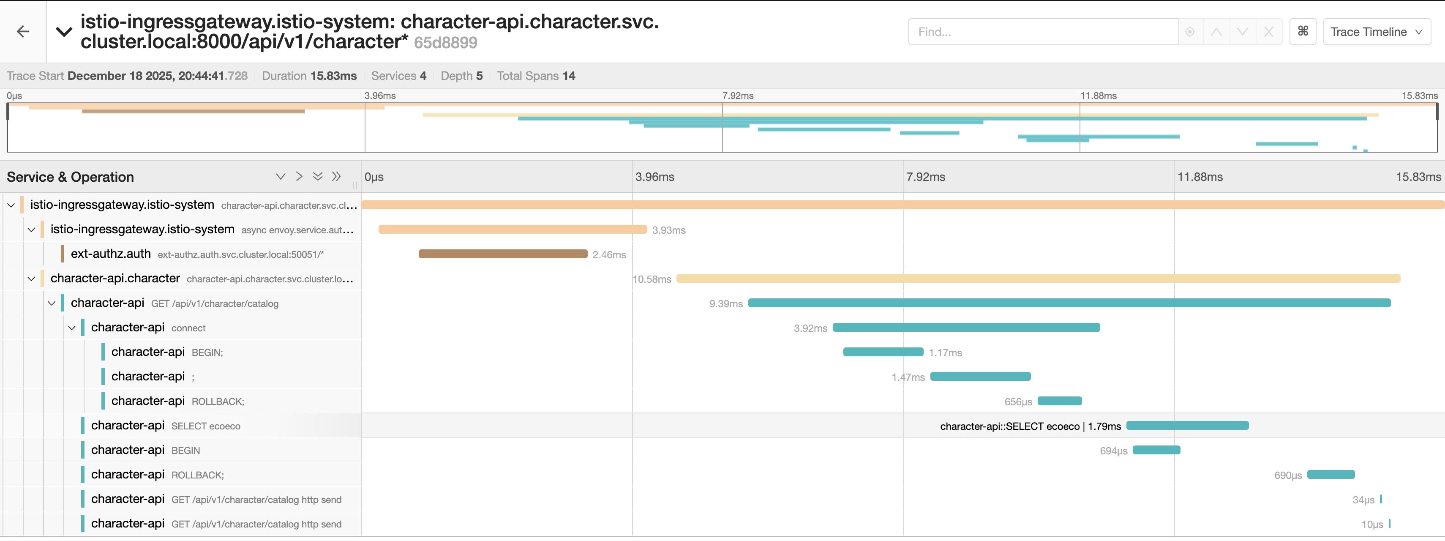The image size is (1445, 541).
Task: Click the locate/focus search matches icon
Action: pyautogui.click(x=1190, y=32)
